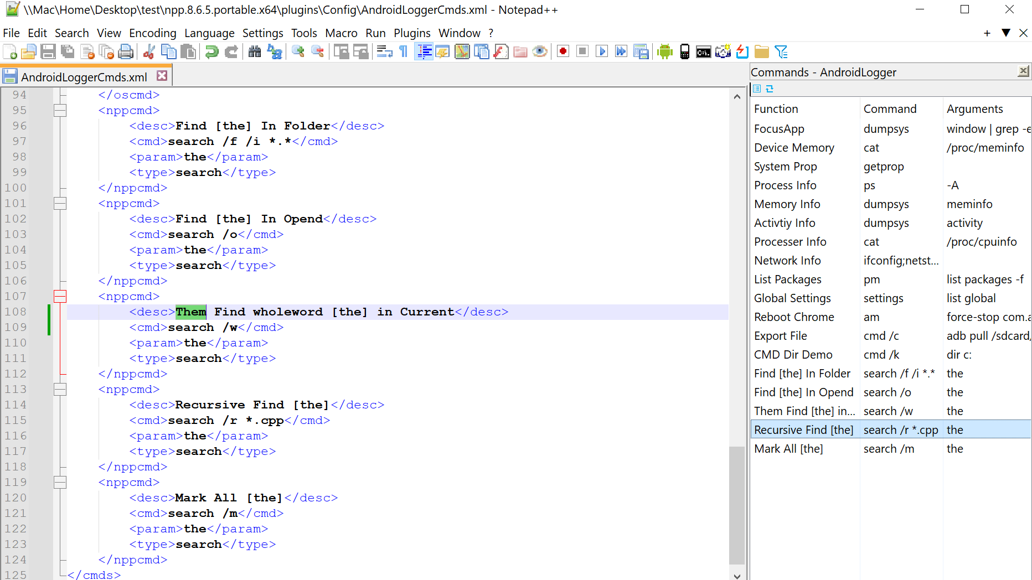The width and height of the screenshot is (1032, 580).
Task: Click the blue filter funnel icon
Action: 781,52
